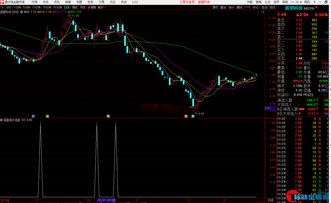Click the Tongdaxin red logo icon
This screenshot has width=331, height=203.
2,2
